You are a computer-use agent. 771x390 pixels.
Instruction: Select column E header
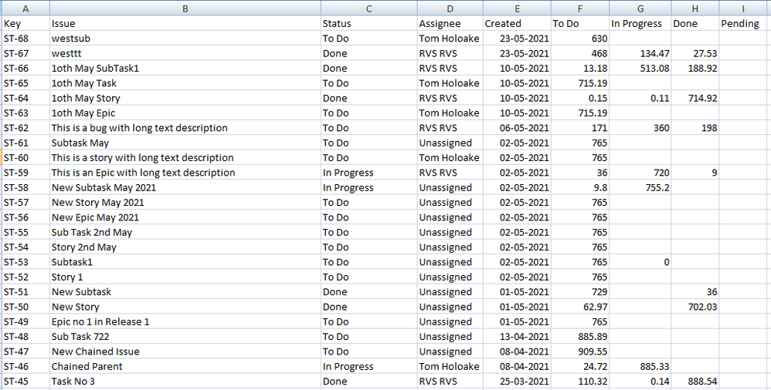coord(517,8)
